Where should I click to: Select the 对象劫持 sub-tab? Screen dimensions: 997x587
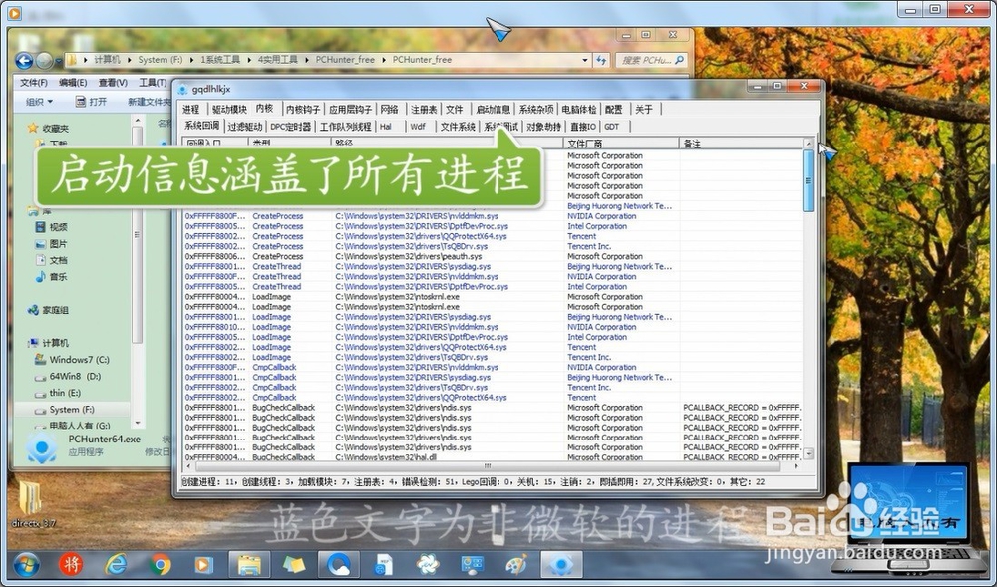click(543, 127)
